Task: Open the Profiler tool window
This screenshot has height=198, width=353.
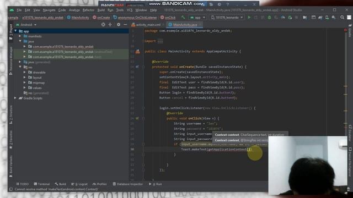Action: 100,184
